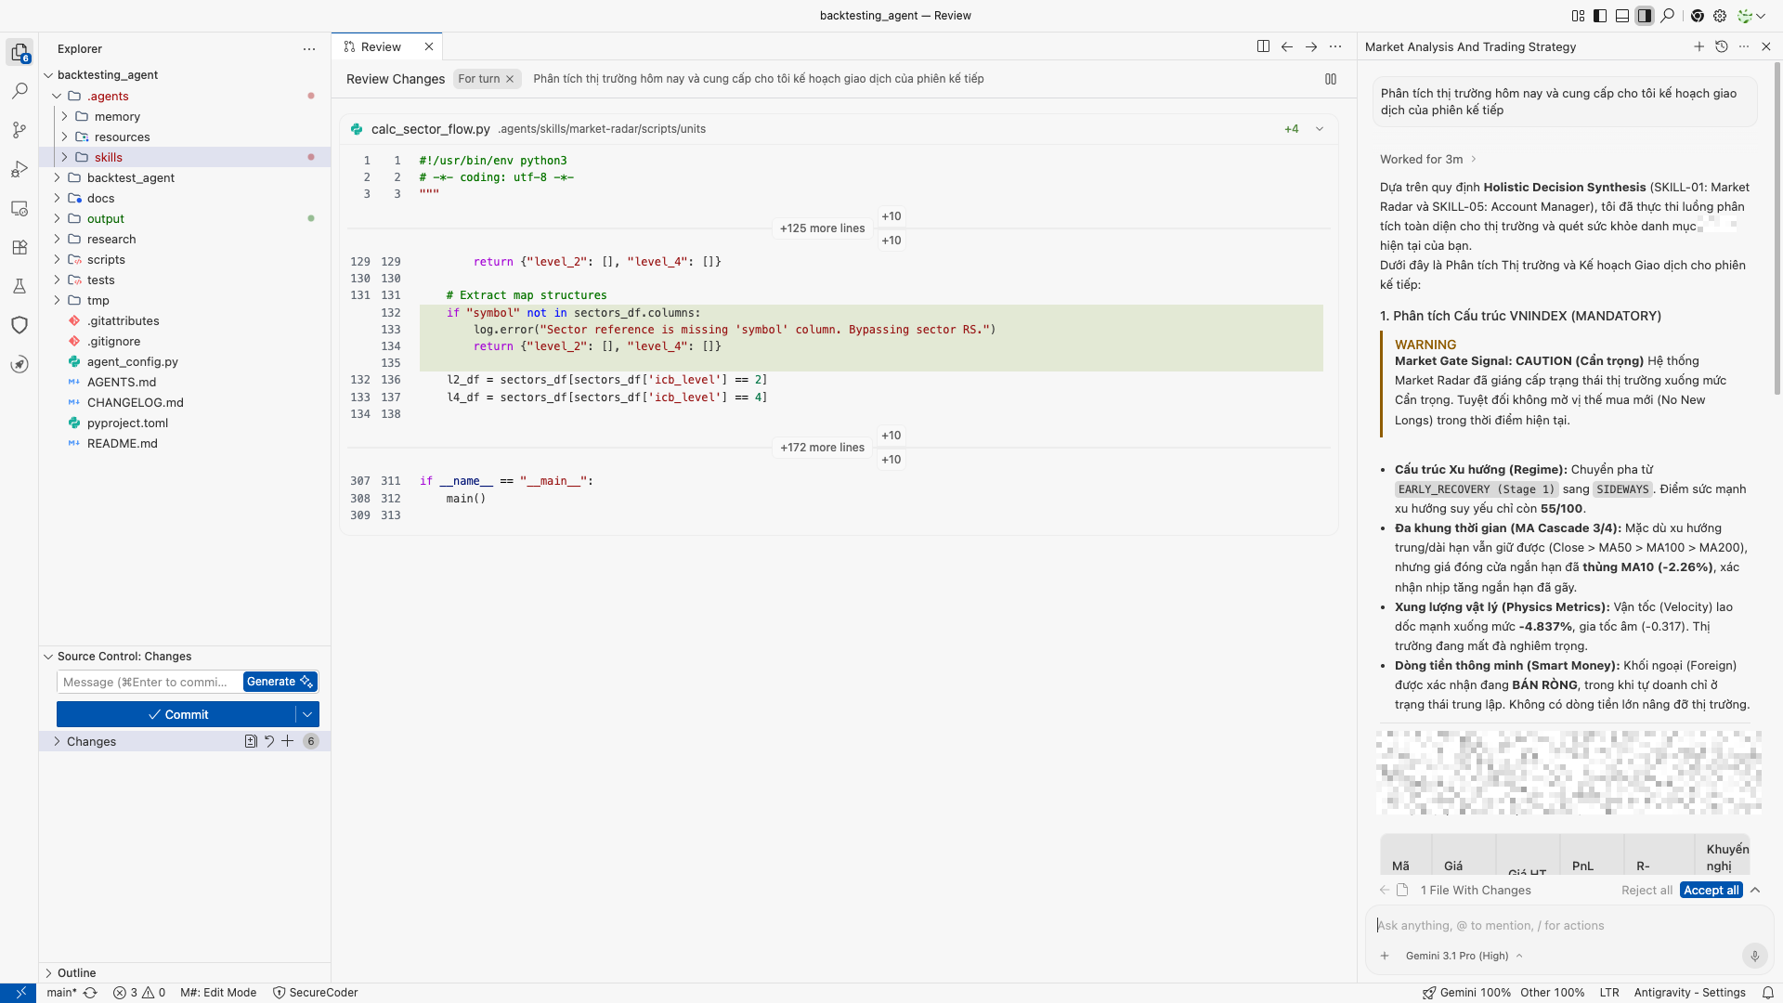Click the Customize Layout icon in title bar
This screenshot has height=1003, width=1783.
click(x=1578, y=16)
